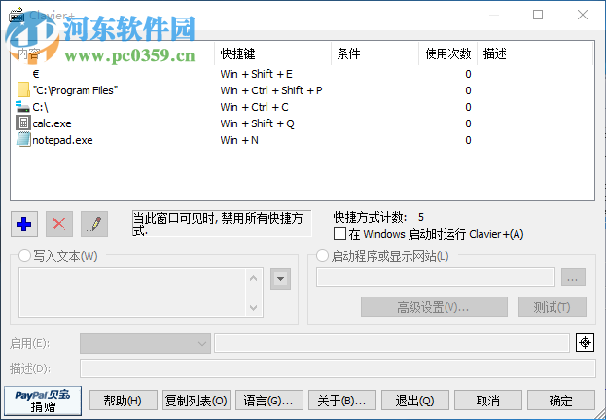Select the 启动程序或显示网站(L) radio button
Screen dimensions: 606x420
pyautogui.click(x=322, y=256)
